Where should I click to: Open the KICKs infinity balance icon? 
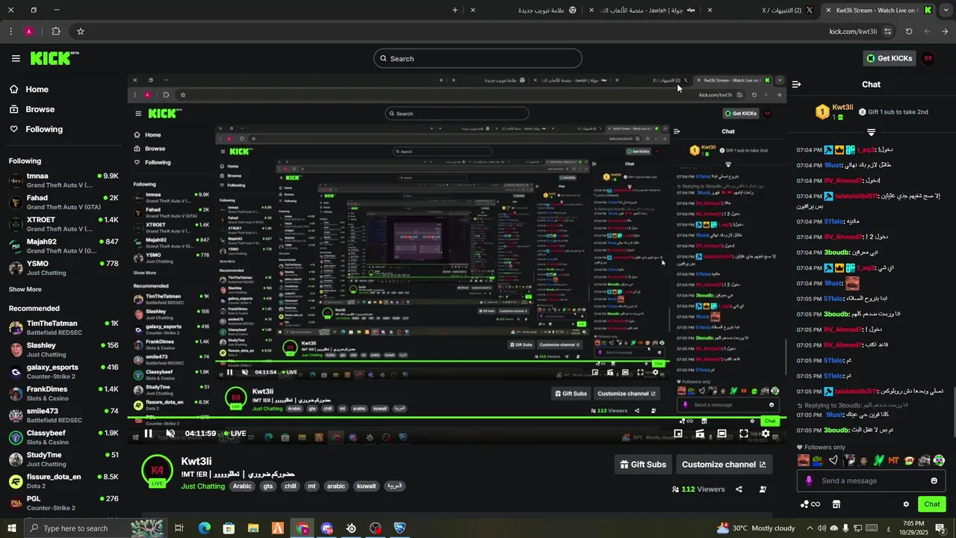tap(810, 504)
